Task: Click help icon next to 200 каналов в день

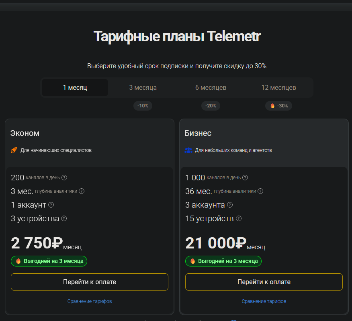Action: 64,178
